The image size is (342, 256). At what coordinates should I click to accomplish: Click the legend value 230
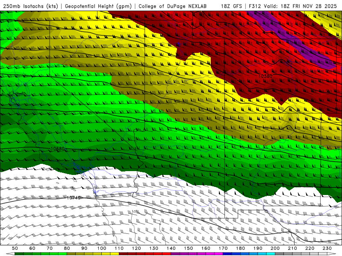point(327,248)
